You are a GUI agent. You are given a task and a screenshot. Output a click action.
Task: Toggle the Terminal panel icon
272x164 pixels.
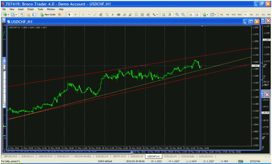pos(34,15)
